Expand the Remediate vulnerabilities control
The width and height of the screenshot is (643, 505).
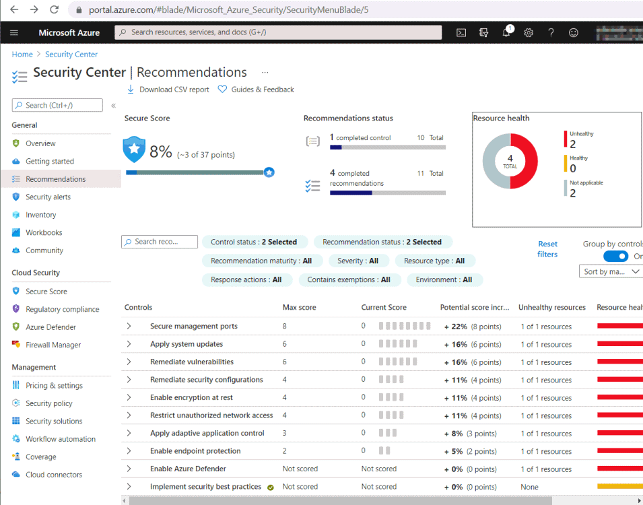[x=129, y=362]
